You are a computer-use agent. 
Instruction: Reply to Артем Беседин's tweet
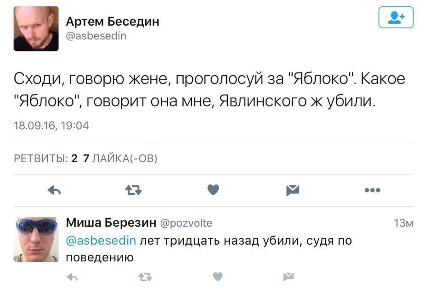[54, 190]
